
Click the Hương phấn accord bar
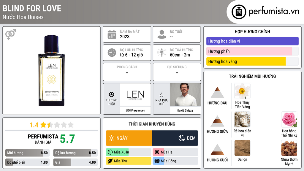252,51
